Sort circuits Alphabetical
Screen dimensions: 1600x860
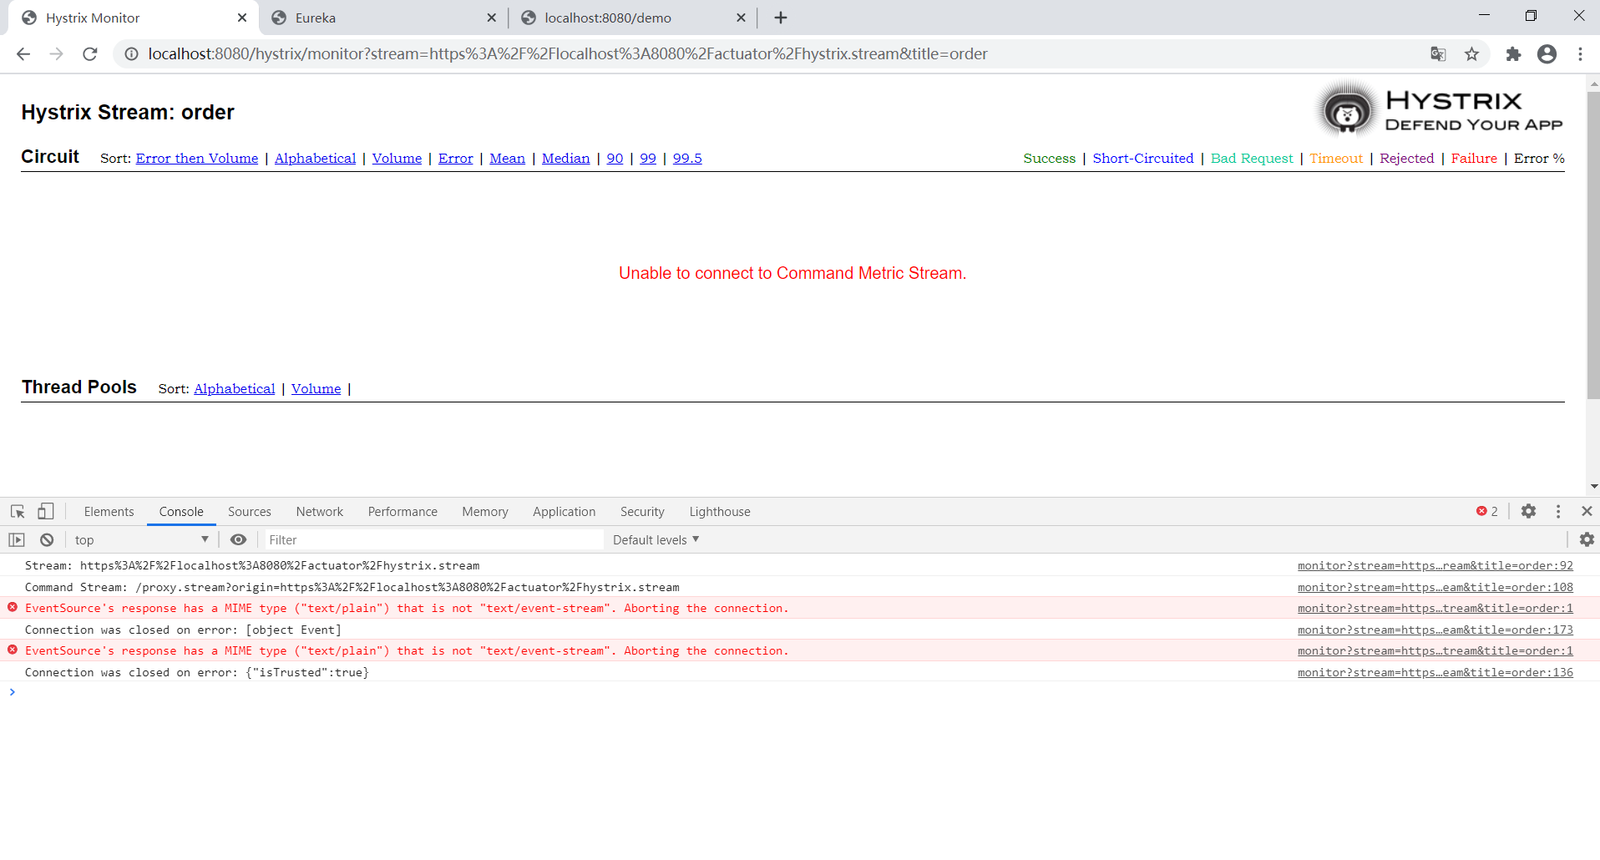point(315,159)
